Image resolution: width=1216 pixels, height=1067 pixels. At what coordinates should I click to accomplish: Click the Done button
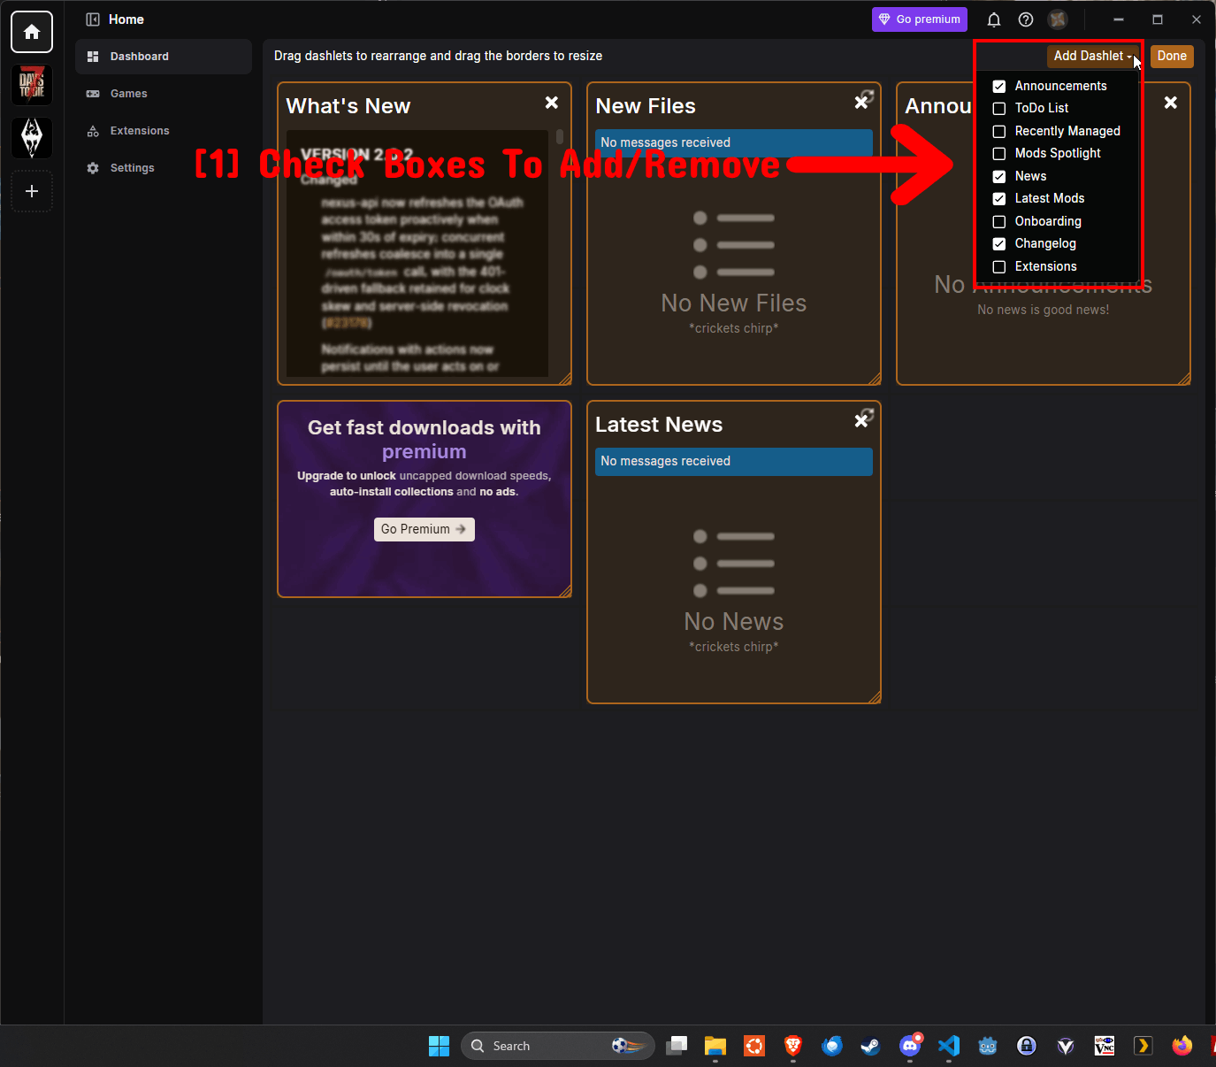[x=1172, y=56]
